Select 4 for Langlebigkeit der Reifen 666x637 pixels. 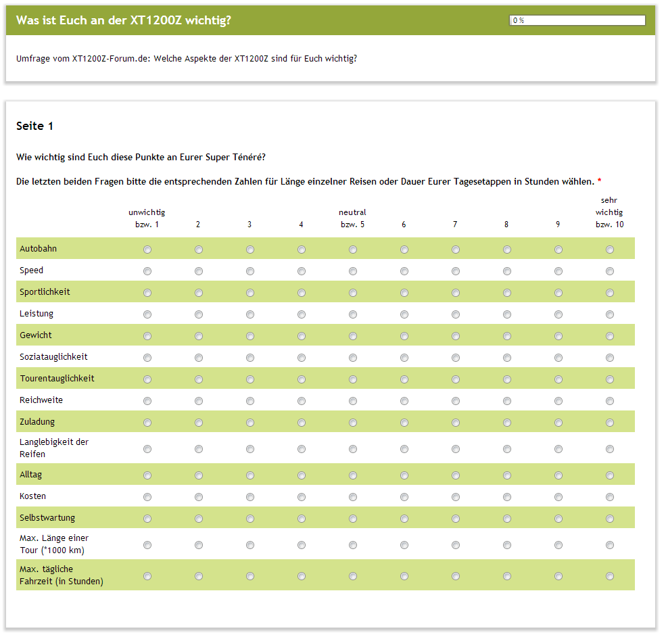[302, 449]
